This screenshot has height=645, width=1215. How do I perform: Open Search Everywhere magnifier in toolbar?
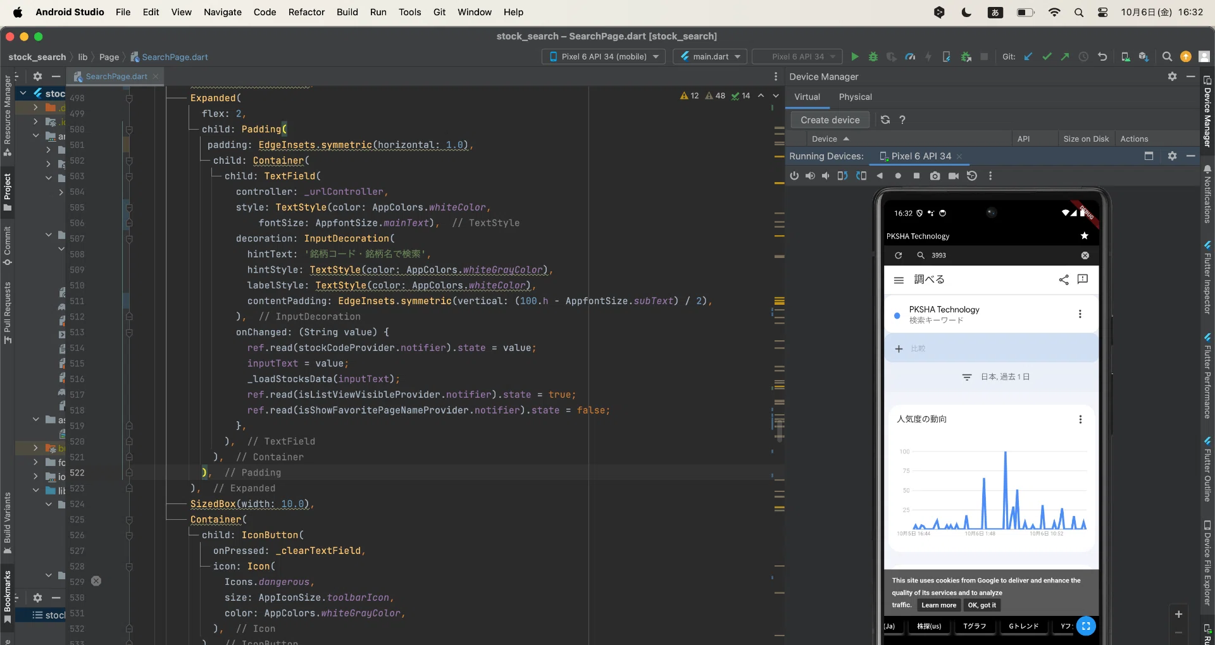(x=1167, y=57)
